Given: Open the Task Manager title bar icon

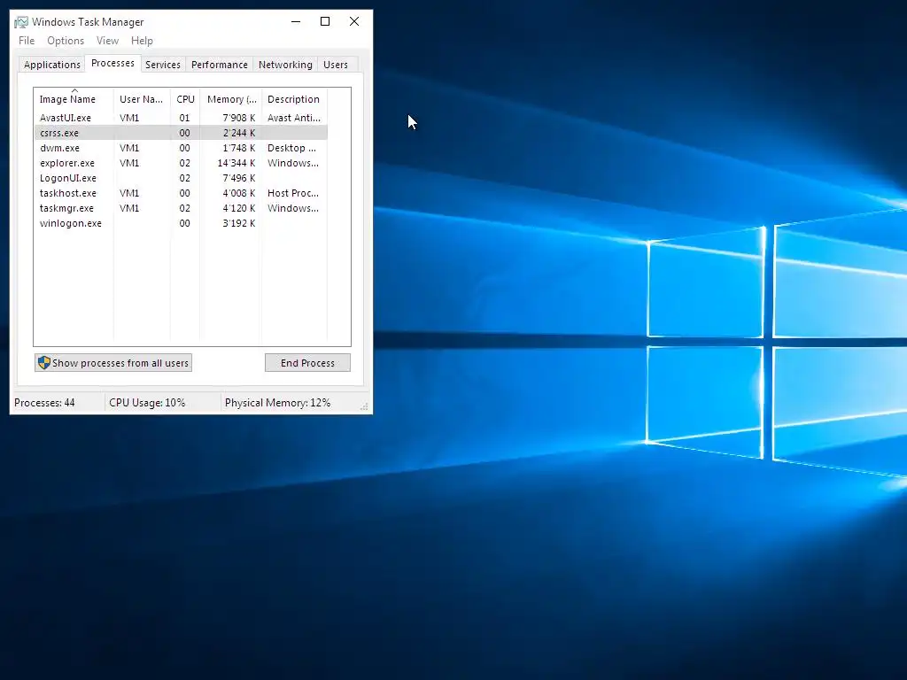Looking at the screenshot, I should (21, 22).
